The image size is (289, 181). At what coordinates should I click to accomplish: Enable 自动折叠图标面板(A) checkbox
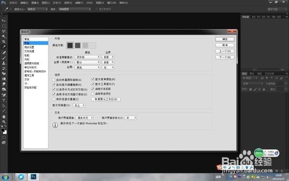(53, 80)
